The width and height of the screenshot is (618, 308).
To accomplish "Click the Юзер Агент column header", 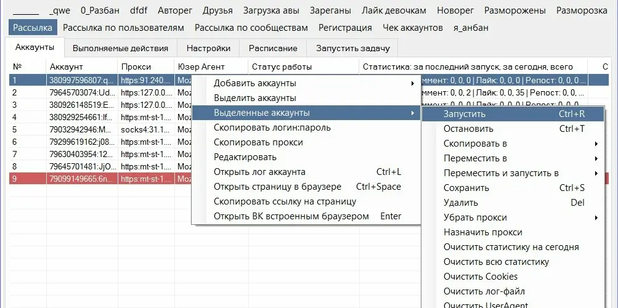I will coord(211,67).
